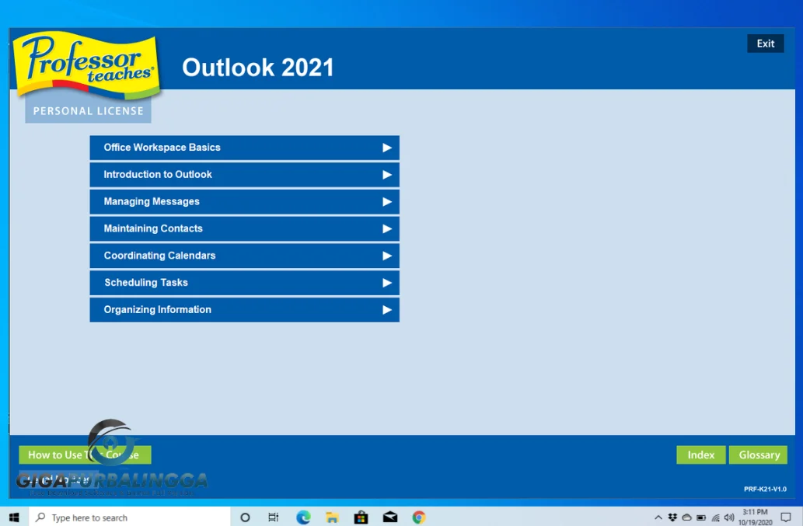Viewport: 803px width, 526px height.
Task: Select the Organizing Information chapter
Action: tap(244, 309)
